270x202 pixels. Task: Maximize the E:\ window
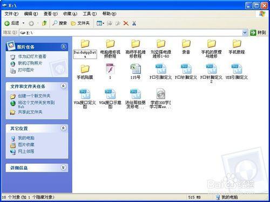[256, 5]
